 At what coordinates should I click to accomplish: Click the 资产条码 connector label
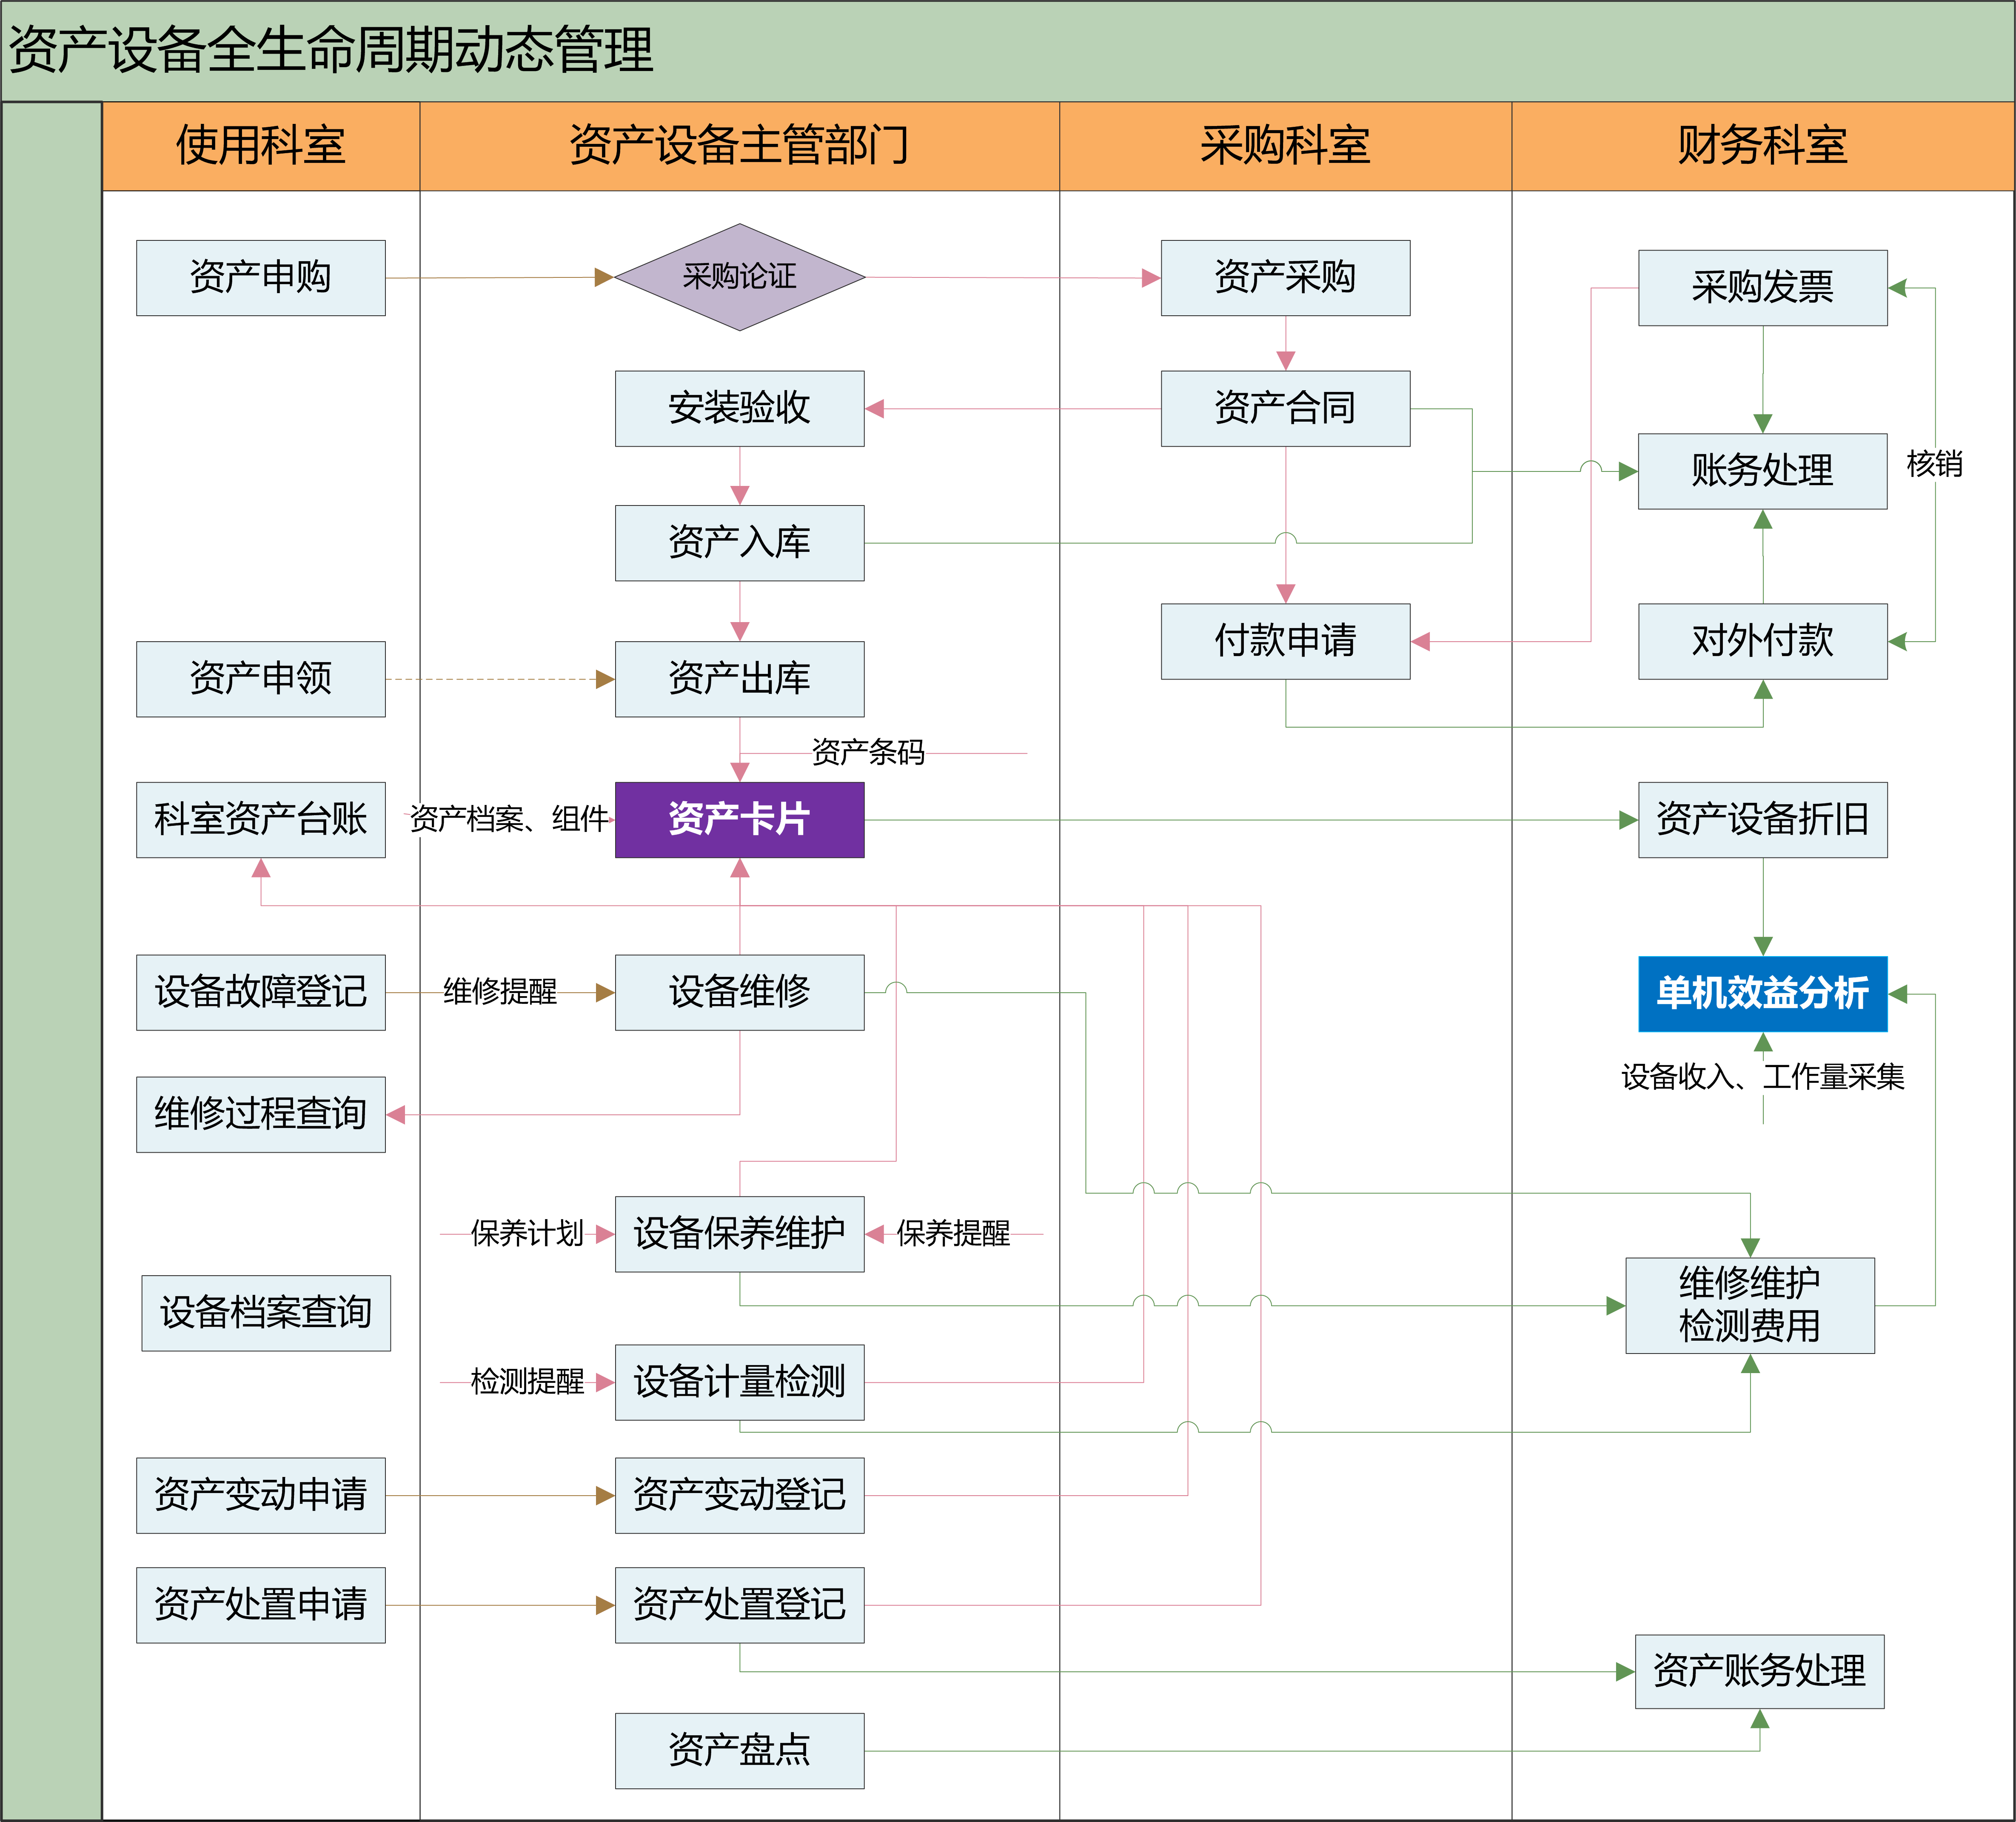868,752
